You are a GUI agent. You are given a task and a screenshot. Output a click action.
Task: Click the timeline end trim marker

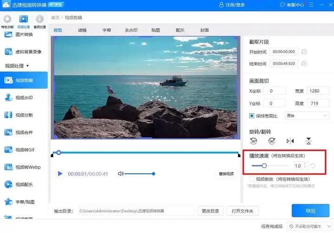tap(239, 155)
